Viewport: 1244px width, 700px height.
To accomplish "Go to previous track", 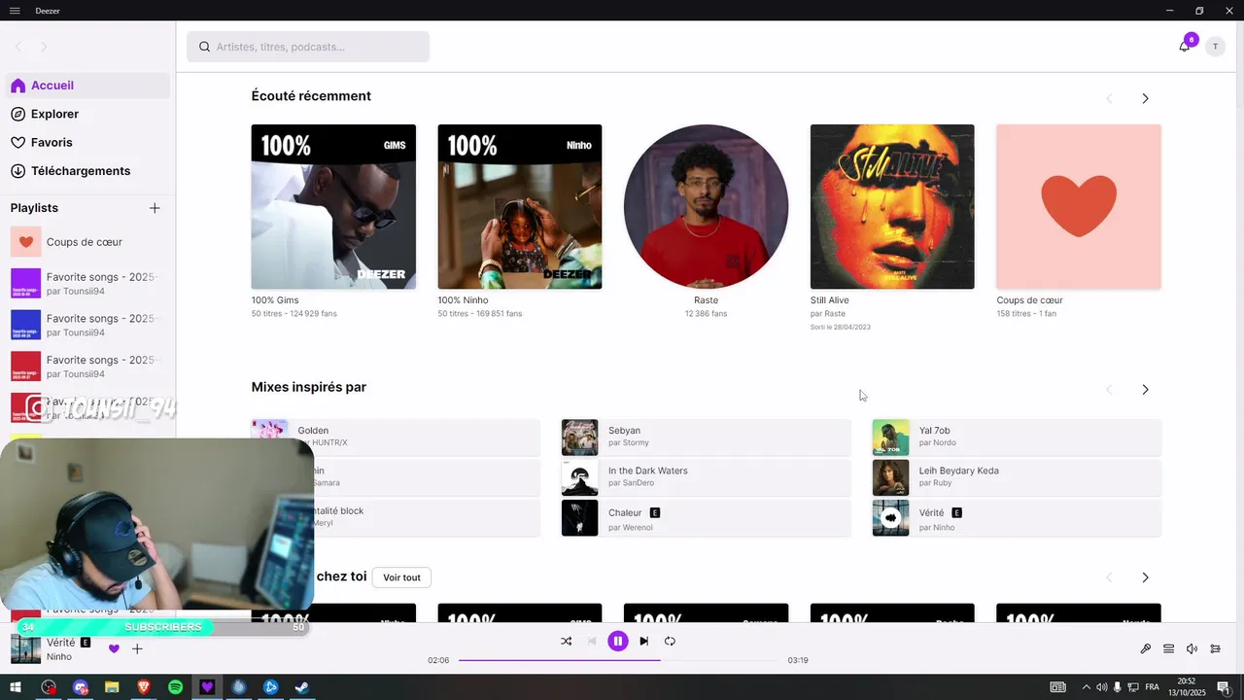I will pos(592,641).
